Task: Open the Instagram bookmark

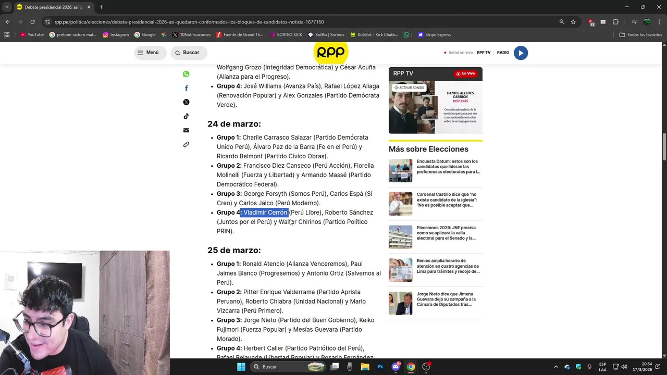Action: [116, 35]
